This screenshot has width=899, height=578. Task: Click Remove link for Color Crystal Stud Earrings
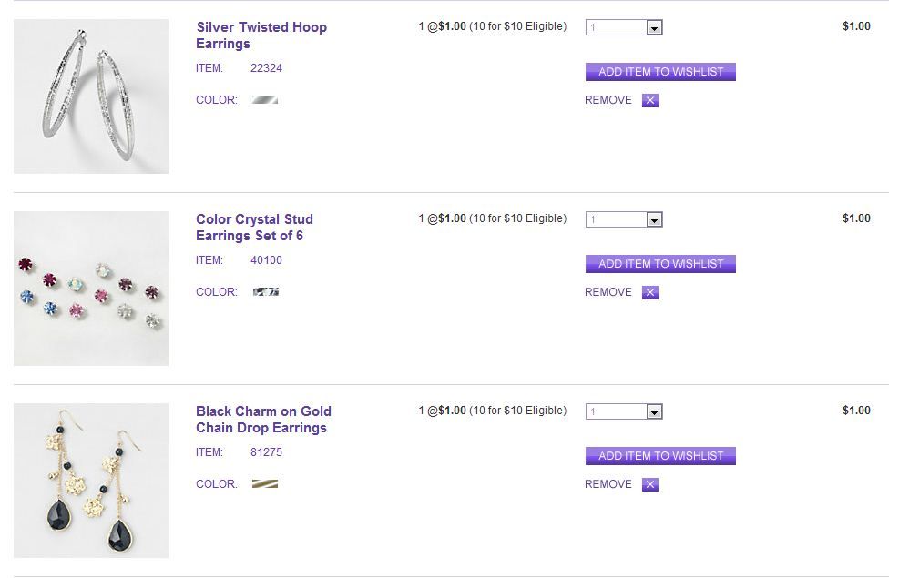click(x=608, y=292)
